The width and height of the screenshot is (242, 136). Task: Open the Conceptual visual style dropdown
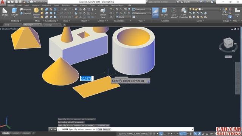(142, 9)
